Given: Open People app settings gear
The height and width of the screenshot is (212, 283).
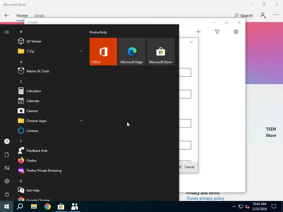Looking at the screenshot, I should click(x=236, y=32).
